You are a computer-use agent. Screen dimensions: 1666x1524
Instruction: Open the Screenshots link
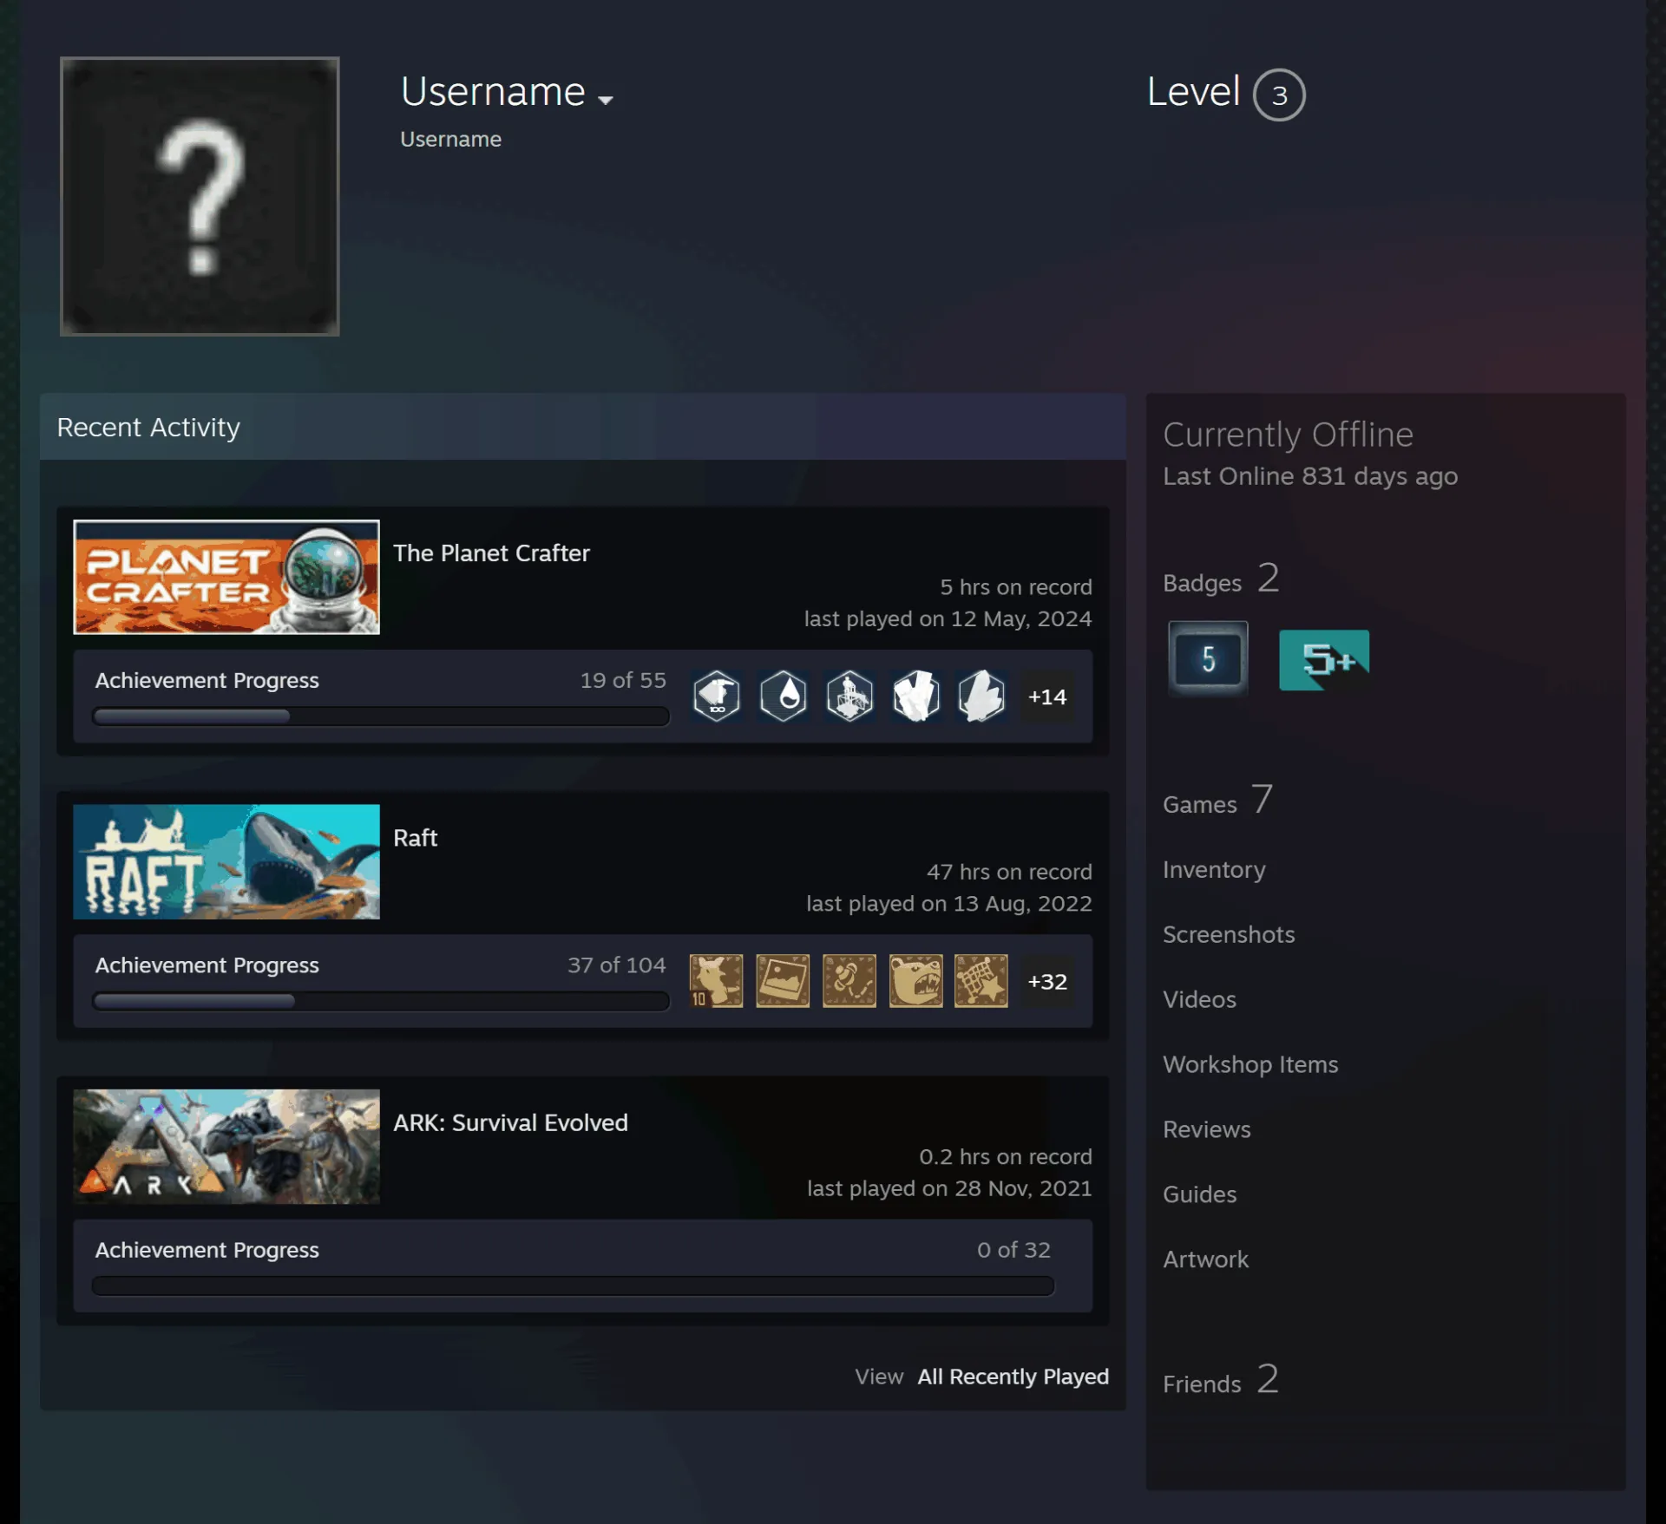coord(1229,934)
